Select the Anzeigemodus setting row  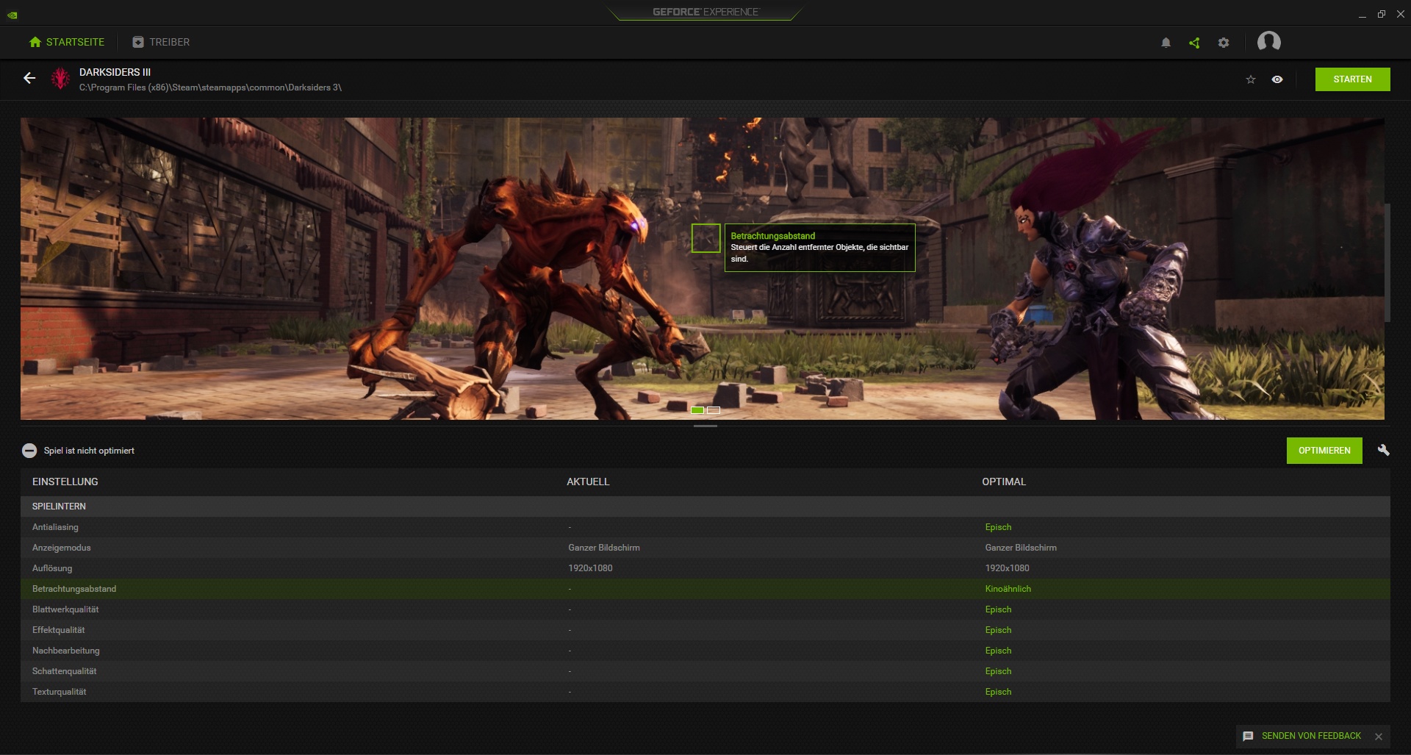point(705,548)
